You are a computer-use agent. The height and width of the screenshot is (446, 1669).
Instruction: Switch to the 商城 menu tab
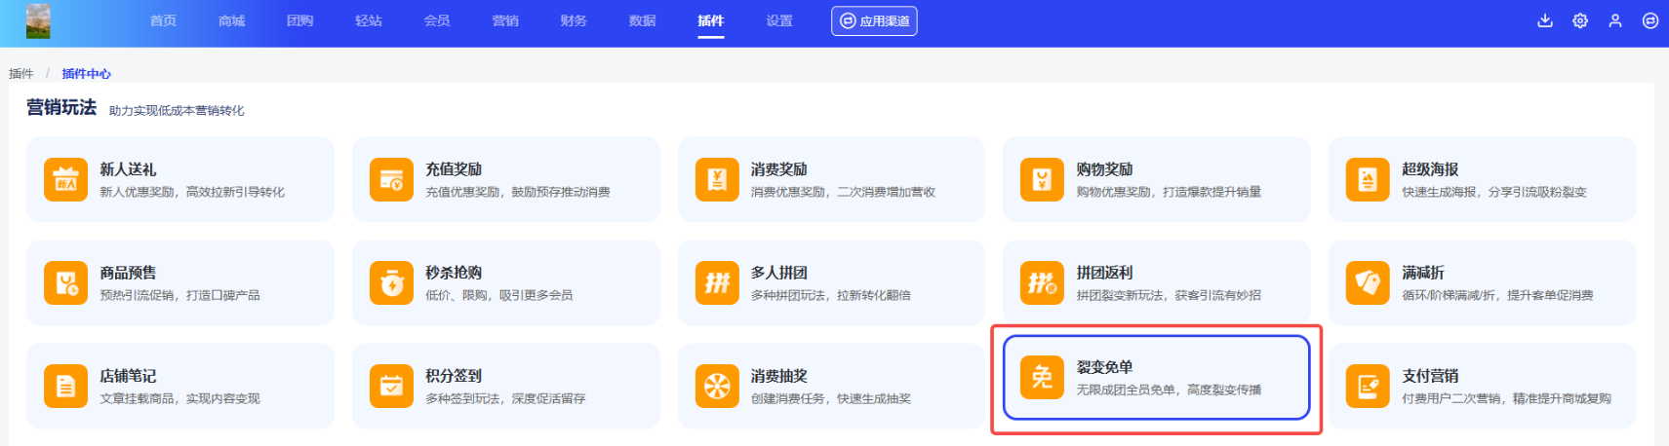coord(232,20)
